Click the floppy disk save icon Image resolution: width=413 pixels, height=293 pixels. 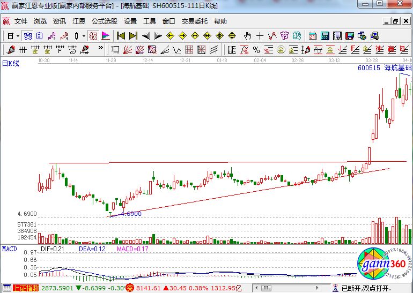[x=350, y=36]
